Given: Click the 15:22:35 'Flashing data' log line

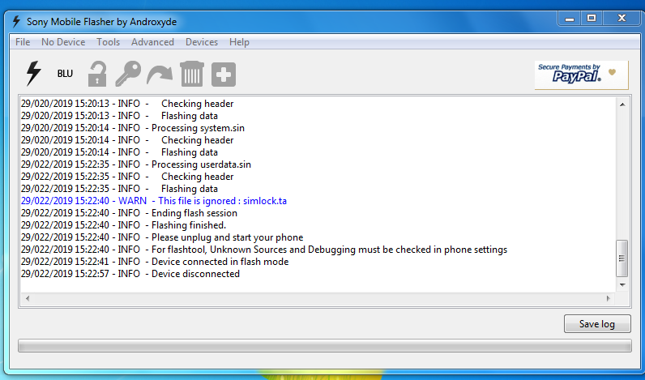Looking at the screenshot, I should [x=119, y=189].
